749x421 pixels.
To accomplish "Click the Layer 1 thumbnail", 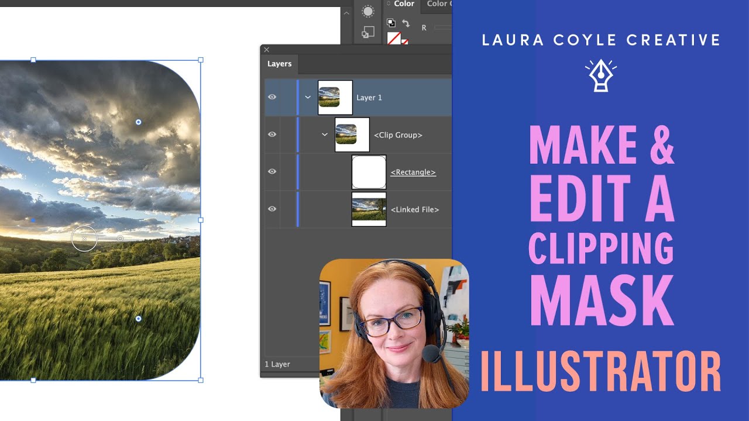I will coord(335,97).
